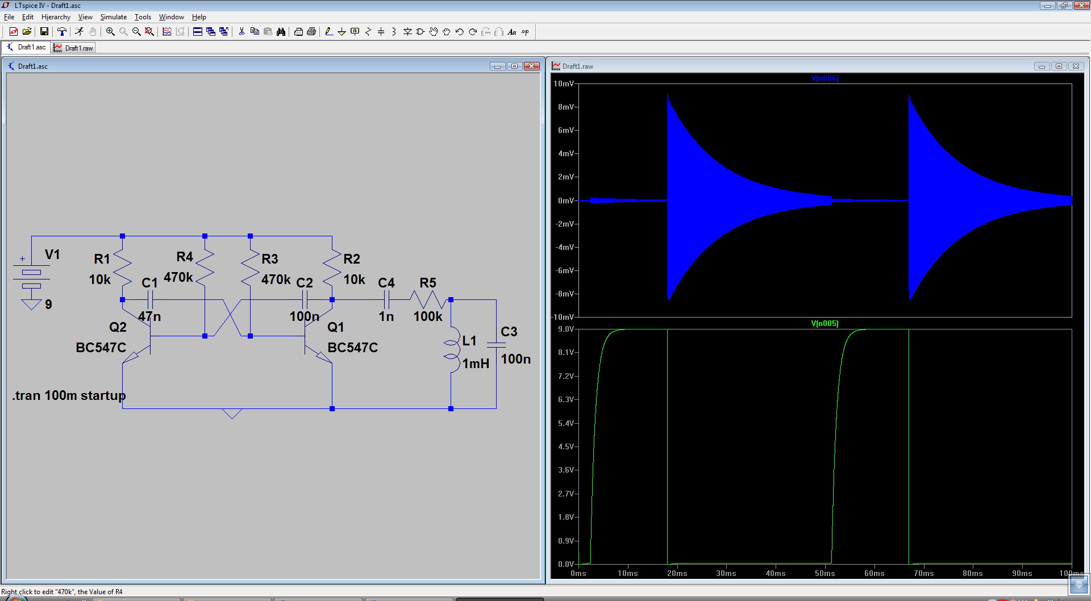
Task: Save the schematic with the floppy icon
Action: click(x=44, y=32)
